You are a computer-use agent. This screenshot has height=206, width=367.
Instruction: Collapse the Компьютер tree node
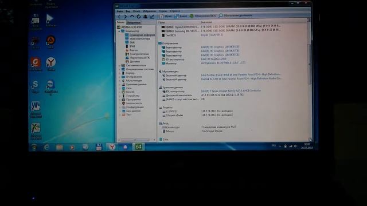pos(119,31)
